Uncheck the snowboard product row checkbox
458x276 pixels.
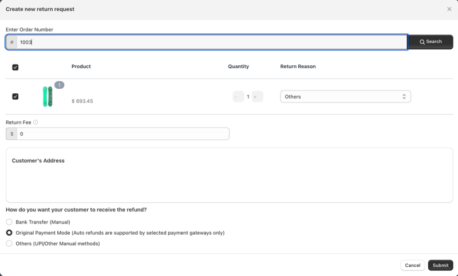click(15, 96)
